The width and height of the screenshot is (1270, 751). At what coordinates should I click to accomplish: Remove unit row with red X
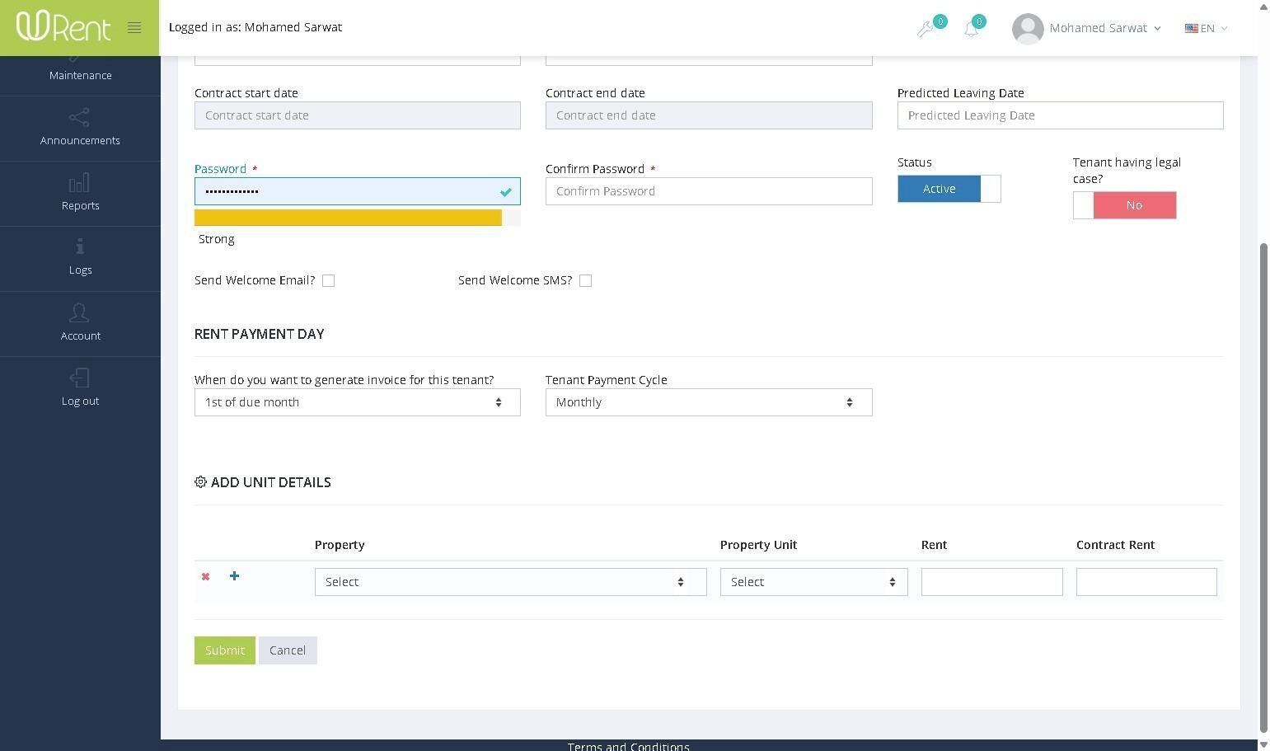click(x=205, y=576)
